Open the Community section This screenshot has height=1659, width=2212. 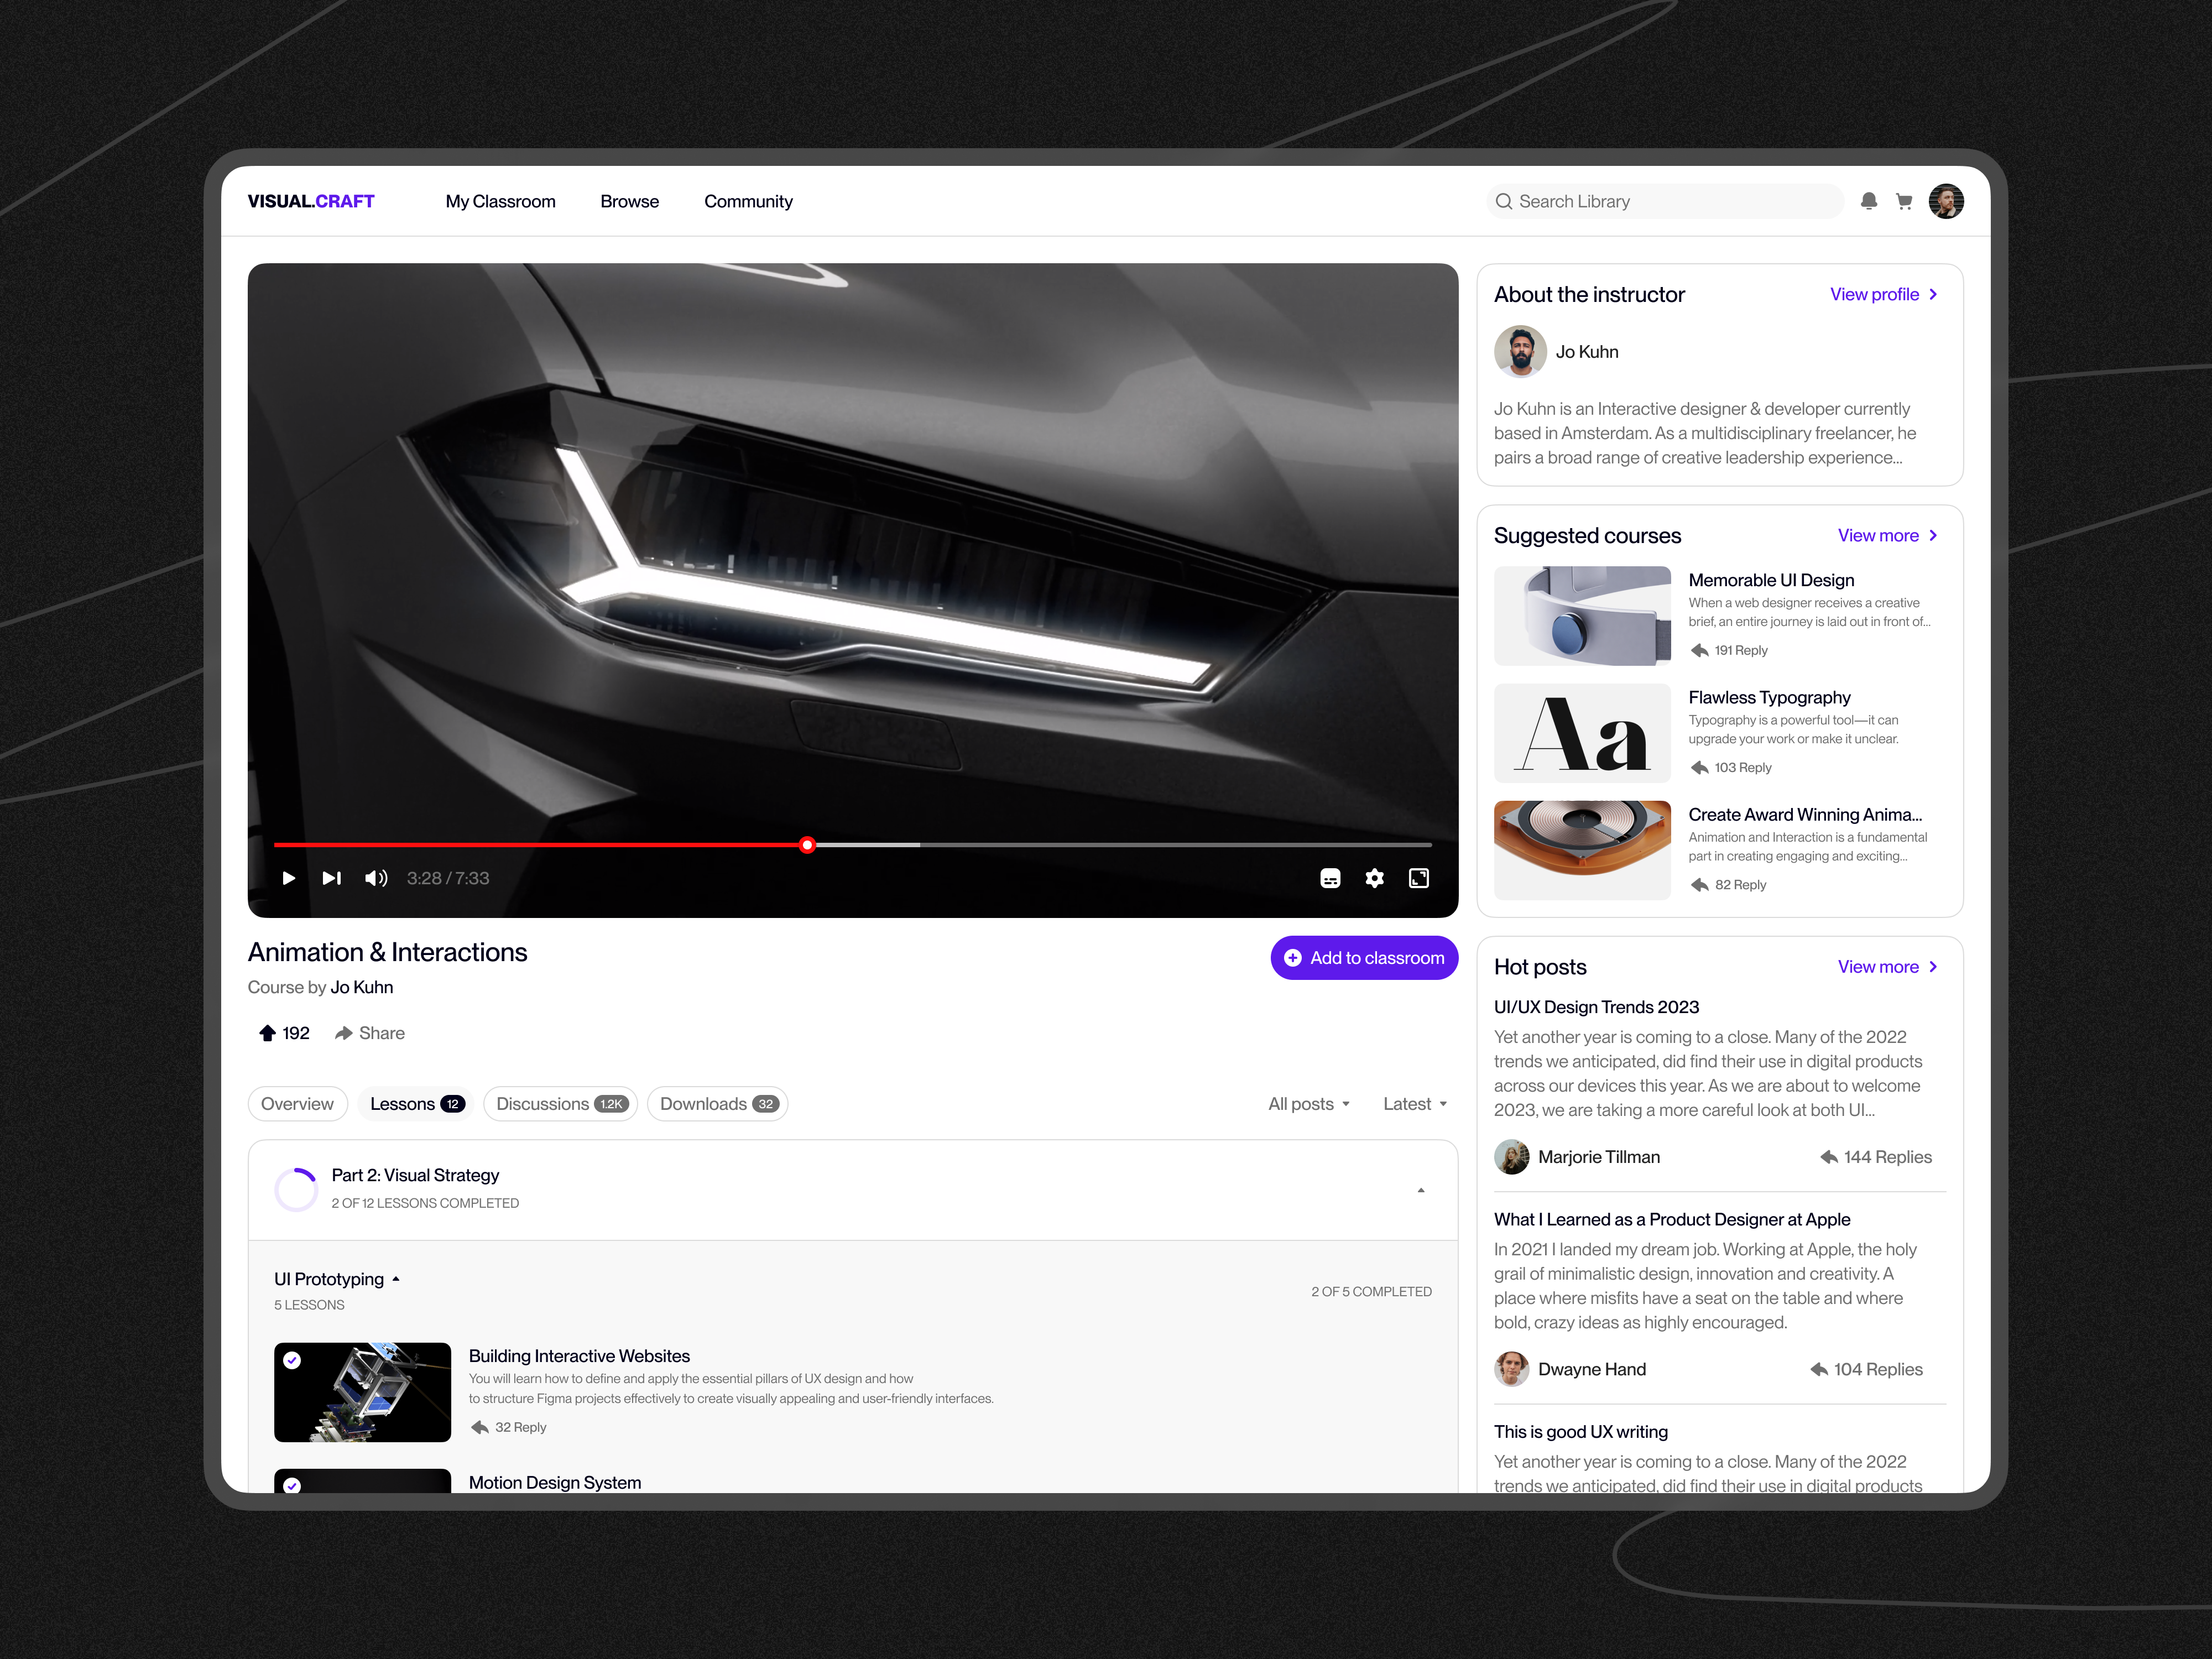[748, 201]
